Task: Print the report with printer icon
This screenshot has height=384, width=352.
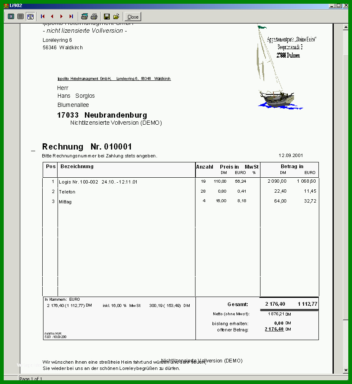Action: pos(94,17)
